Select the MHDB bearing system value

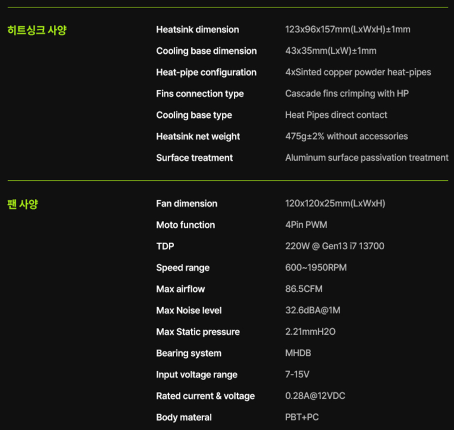point(298,353)
